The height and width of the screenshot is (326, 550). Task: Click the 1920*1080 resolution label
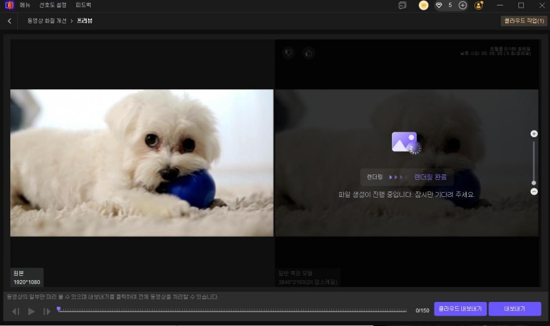[27, 282]
